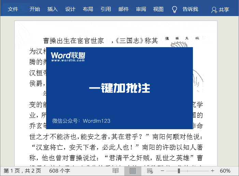Switch to the 开始 (Home) tab

coord(35,9)
